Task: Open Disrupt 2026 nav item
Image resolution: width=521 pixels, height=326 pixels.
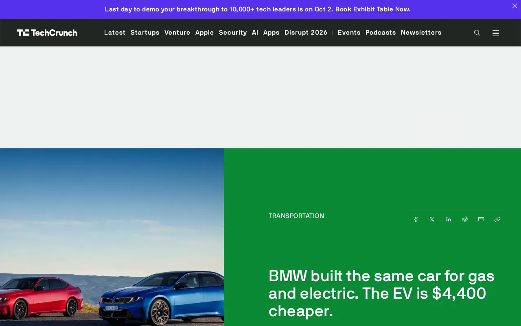Action: pyautogui.click(x=306, y=33)
